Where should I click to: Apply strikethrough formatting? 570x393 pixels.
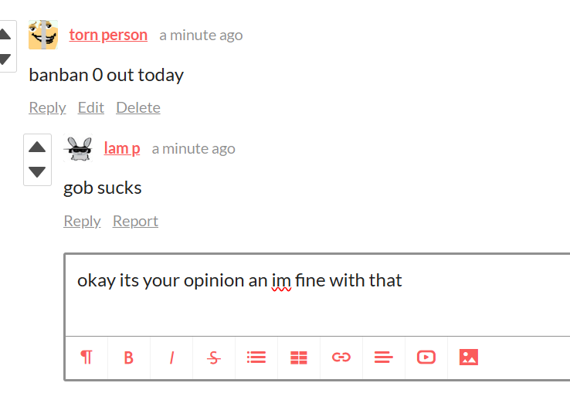214,357
